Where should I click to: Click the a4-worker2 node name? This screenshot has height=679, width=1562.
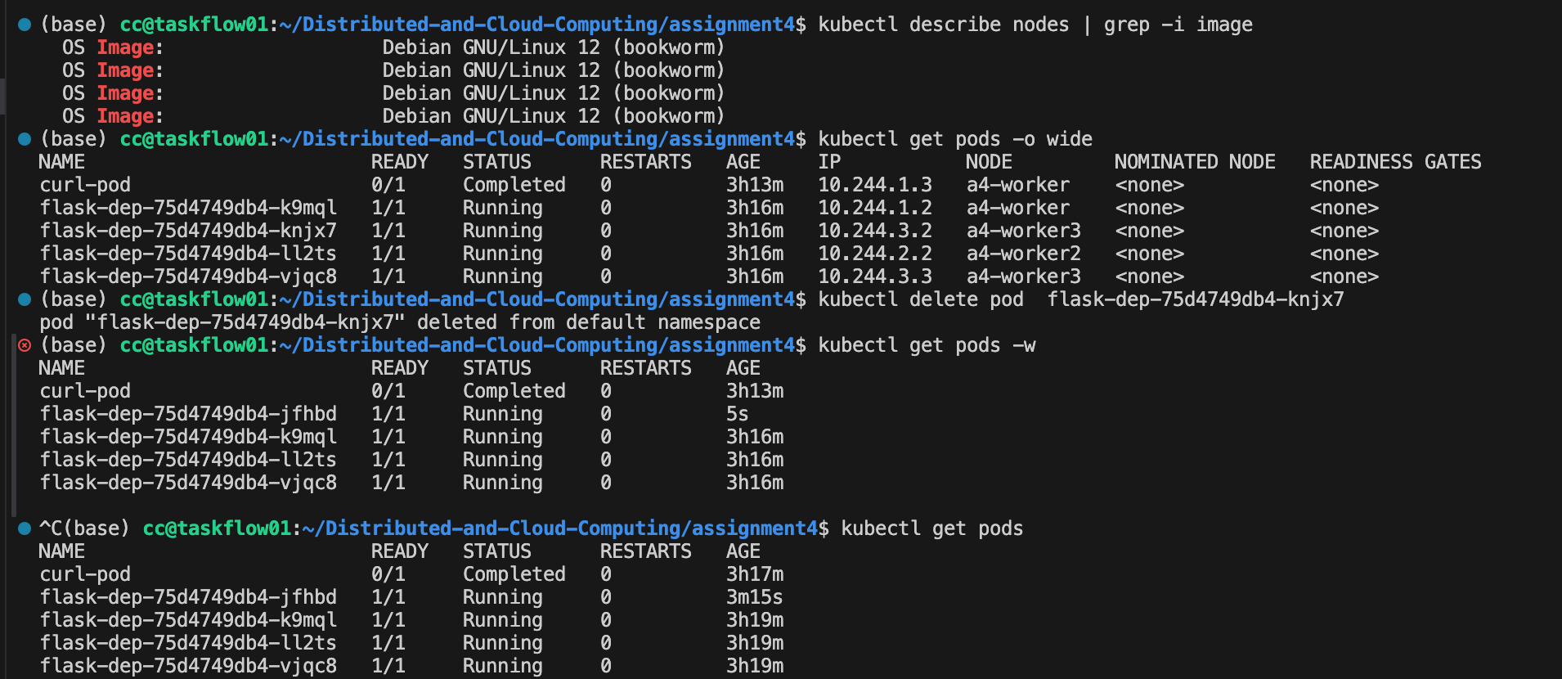click(x=1023, y=254)
